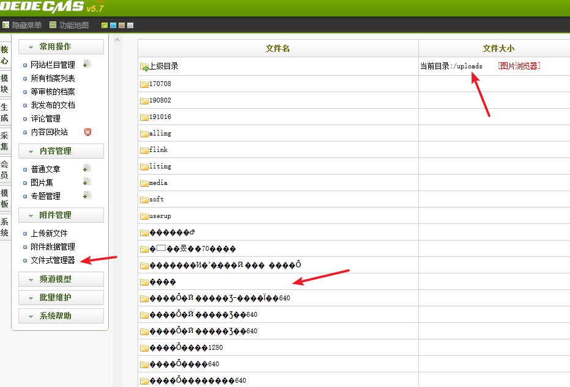Screen dimensions: 570x387
Task: Switch to the blue theme color swatch
Action: click(x=113, y=26)
